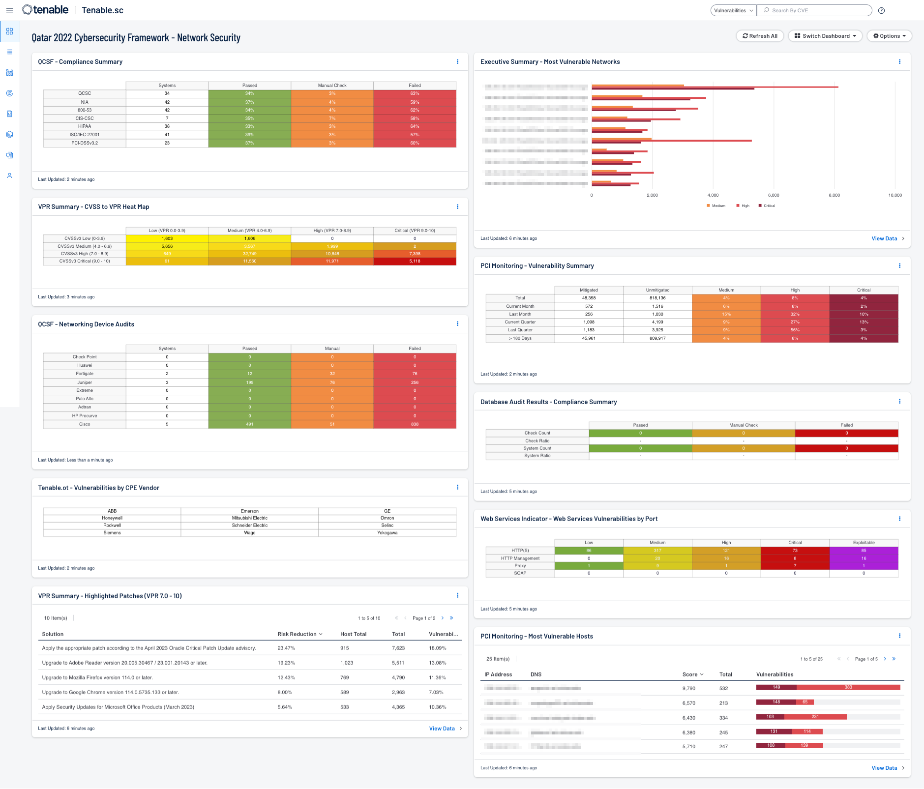Screen dimensions: 924x789
Task: Click Juniper Failed 256 cell
Action: [415, 382]
